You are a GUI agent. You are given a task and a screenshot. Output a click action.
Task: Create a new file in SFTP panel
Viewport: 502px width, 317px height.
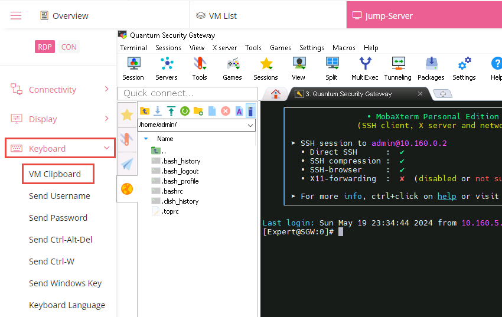tap(212, 111)
